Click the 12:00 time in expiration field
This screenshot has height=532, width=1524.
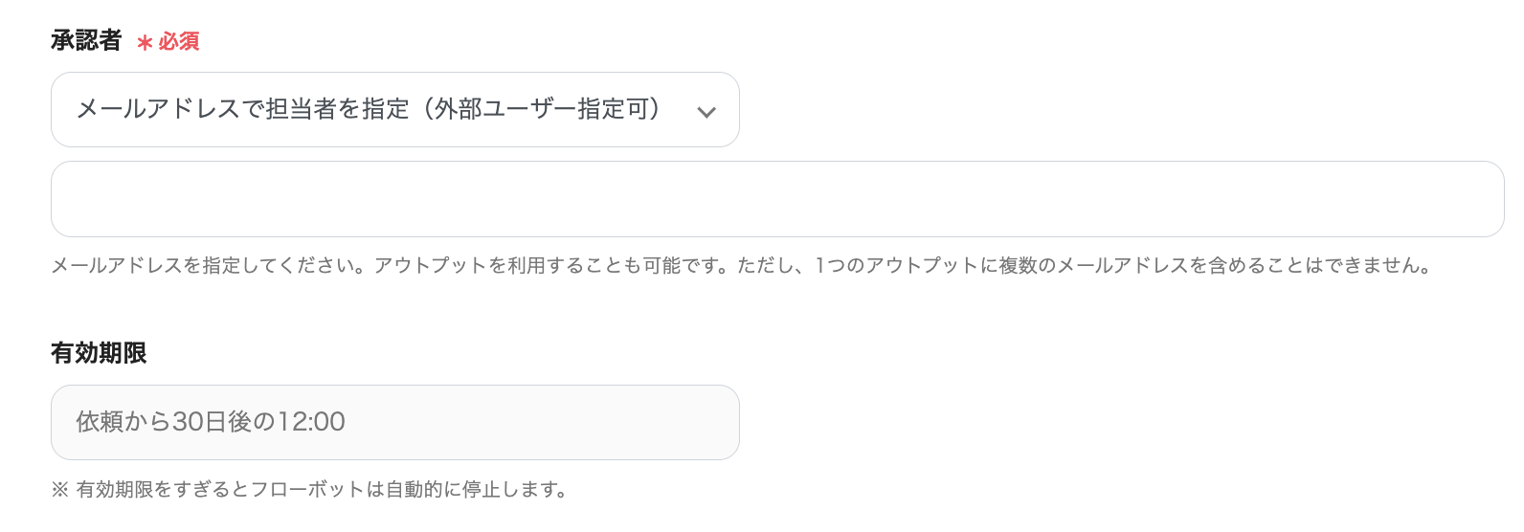311,422
